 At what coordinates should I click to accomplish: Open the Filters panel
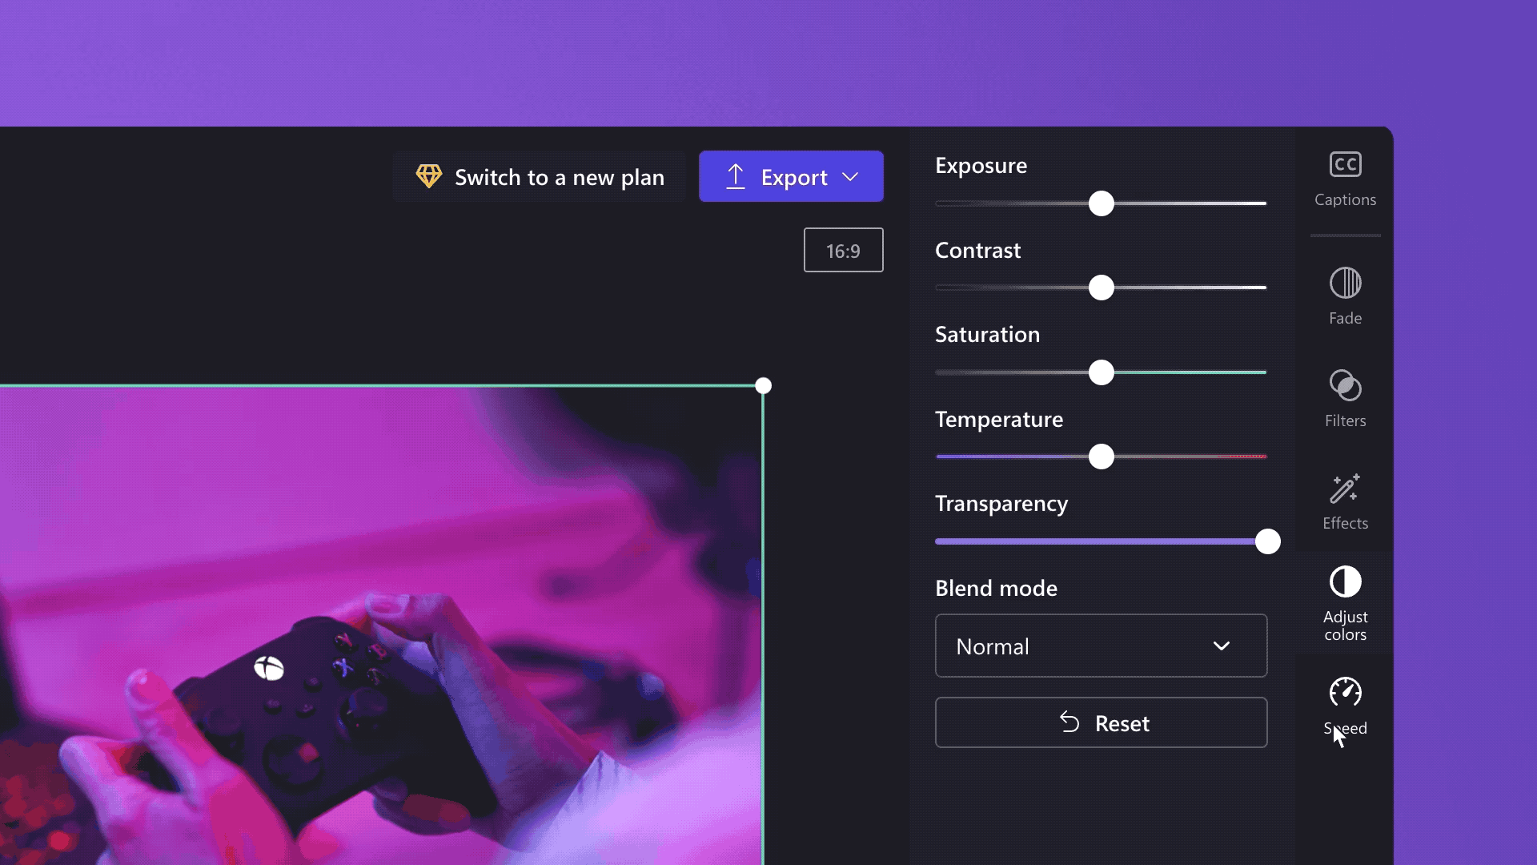1345,399
